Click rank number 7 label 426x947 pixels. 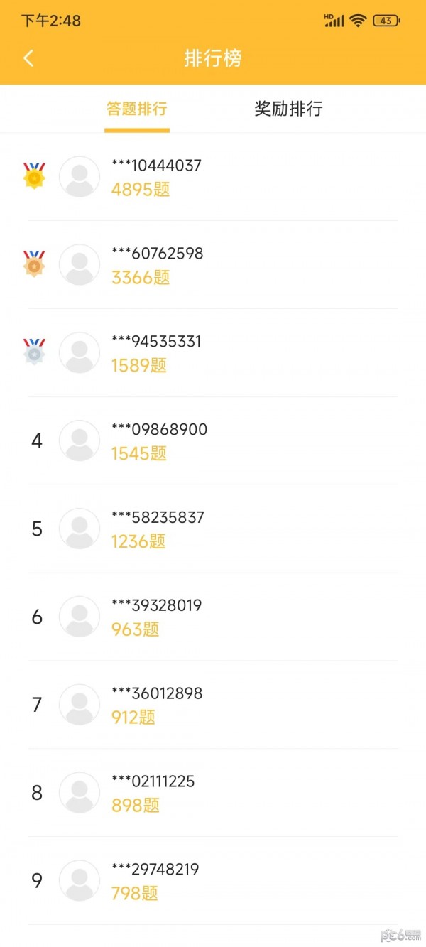click(37, 705)
